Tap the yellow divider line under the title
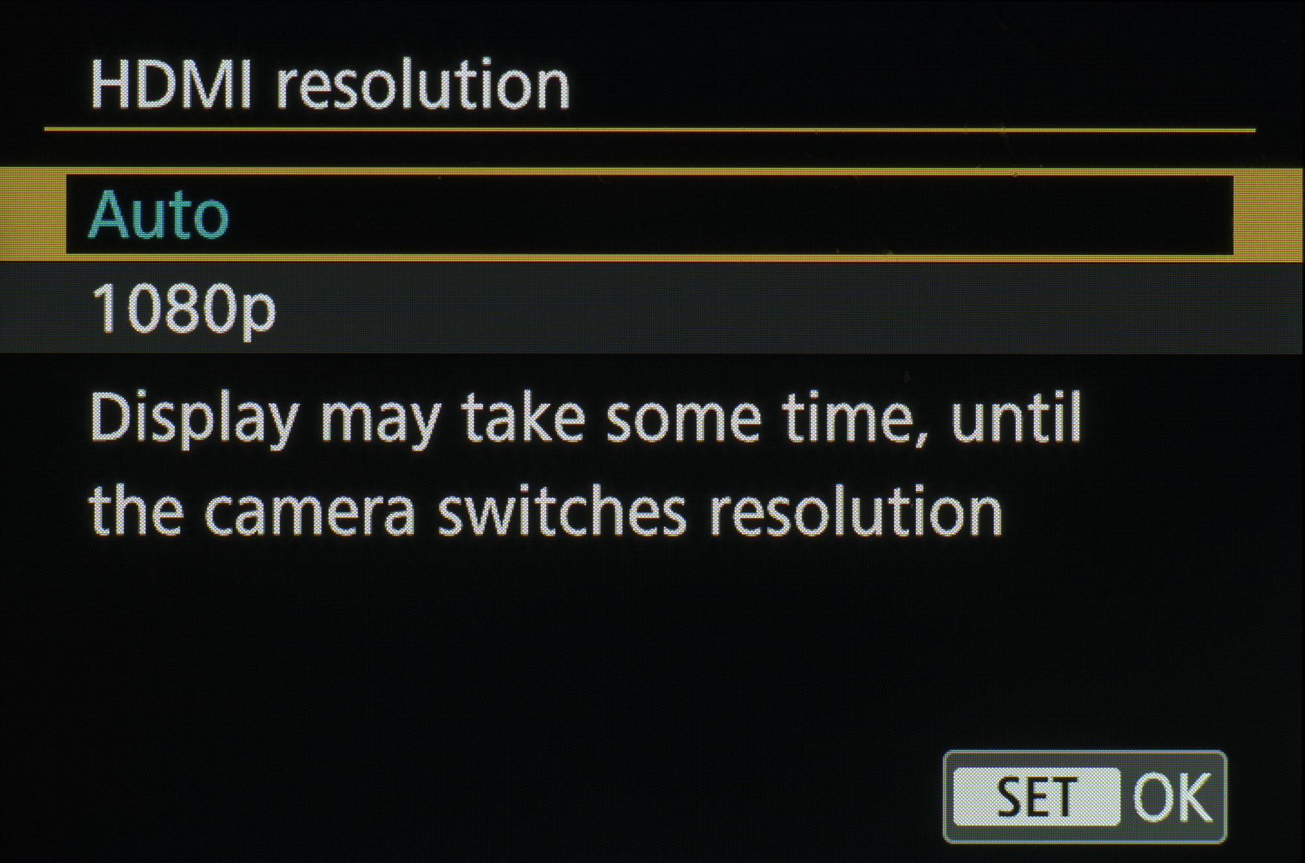1305x863 pixels. (x=649, y=130)
